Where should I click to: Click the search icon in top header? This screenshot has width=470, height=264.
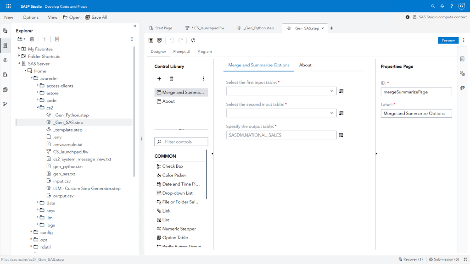[433, 6]
